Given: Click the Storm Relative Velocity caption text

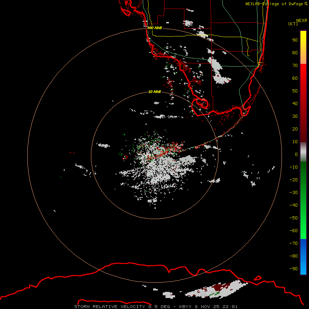Looking at the screenshot, I should [x=156, y=307].
